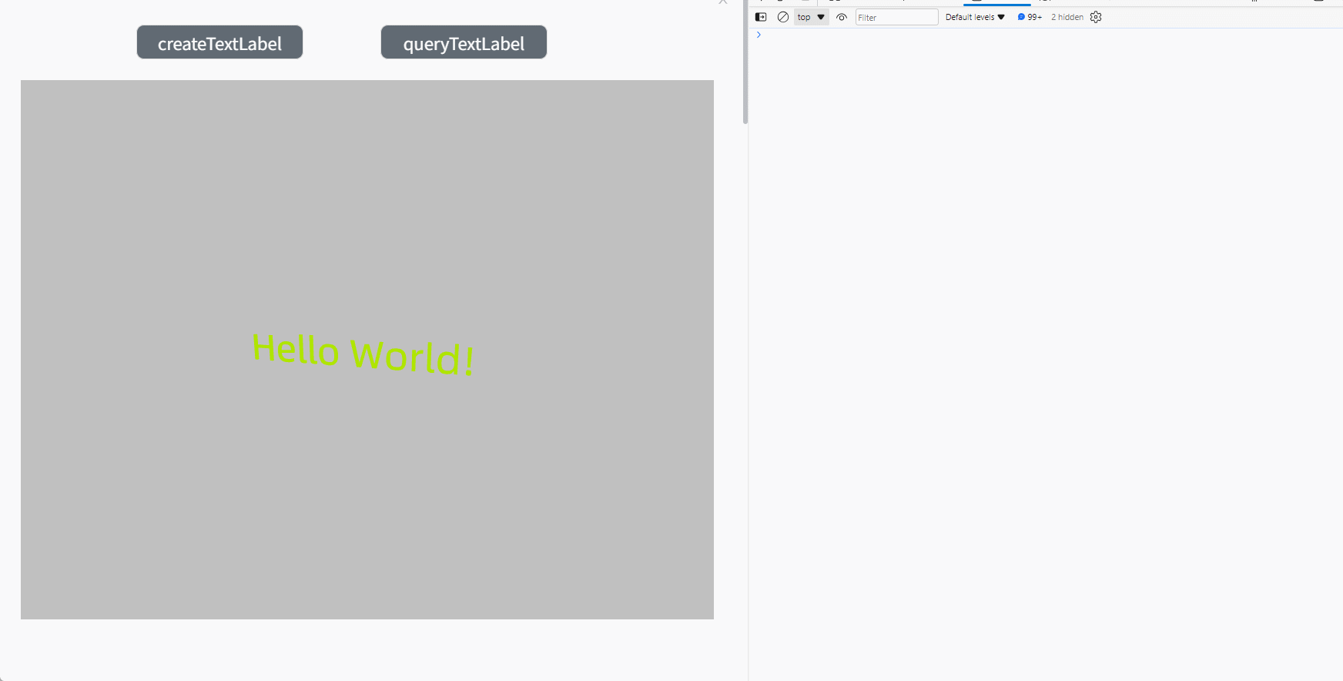
Task: Select the green Hello World! text label
Action: point(363,354)
